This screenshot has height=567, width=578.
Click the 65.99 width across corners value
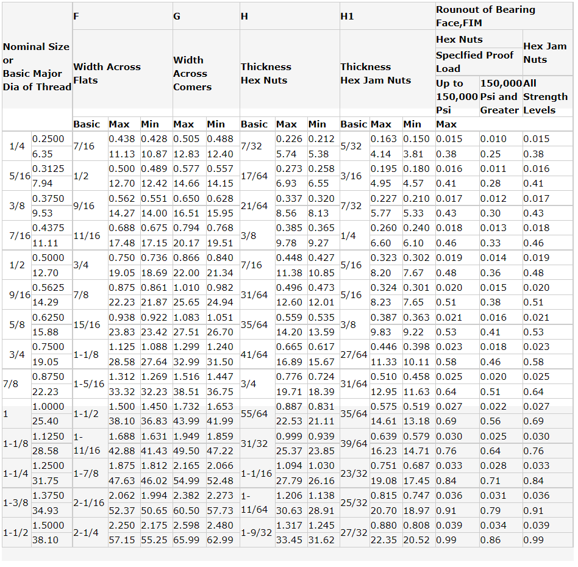point(187,540)
